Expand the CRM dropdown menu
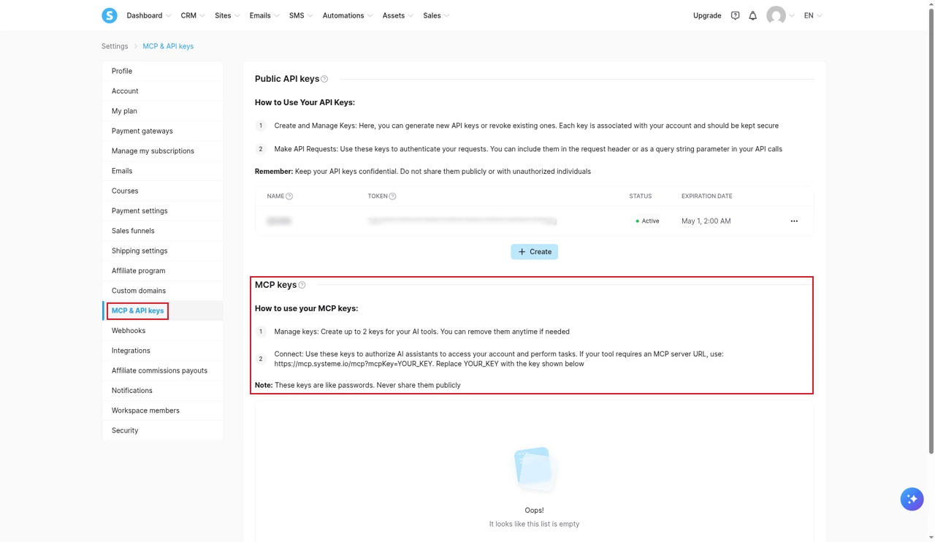 193,15
